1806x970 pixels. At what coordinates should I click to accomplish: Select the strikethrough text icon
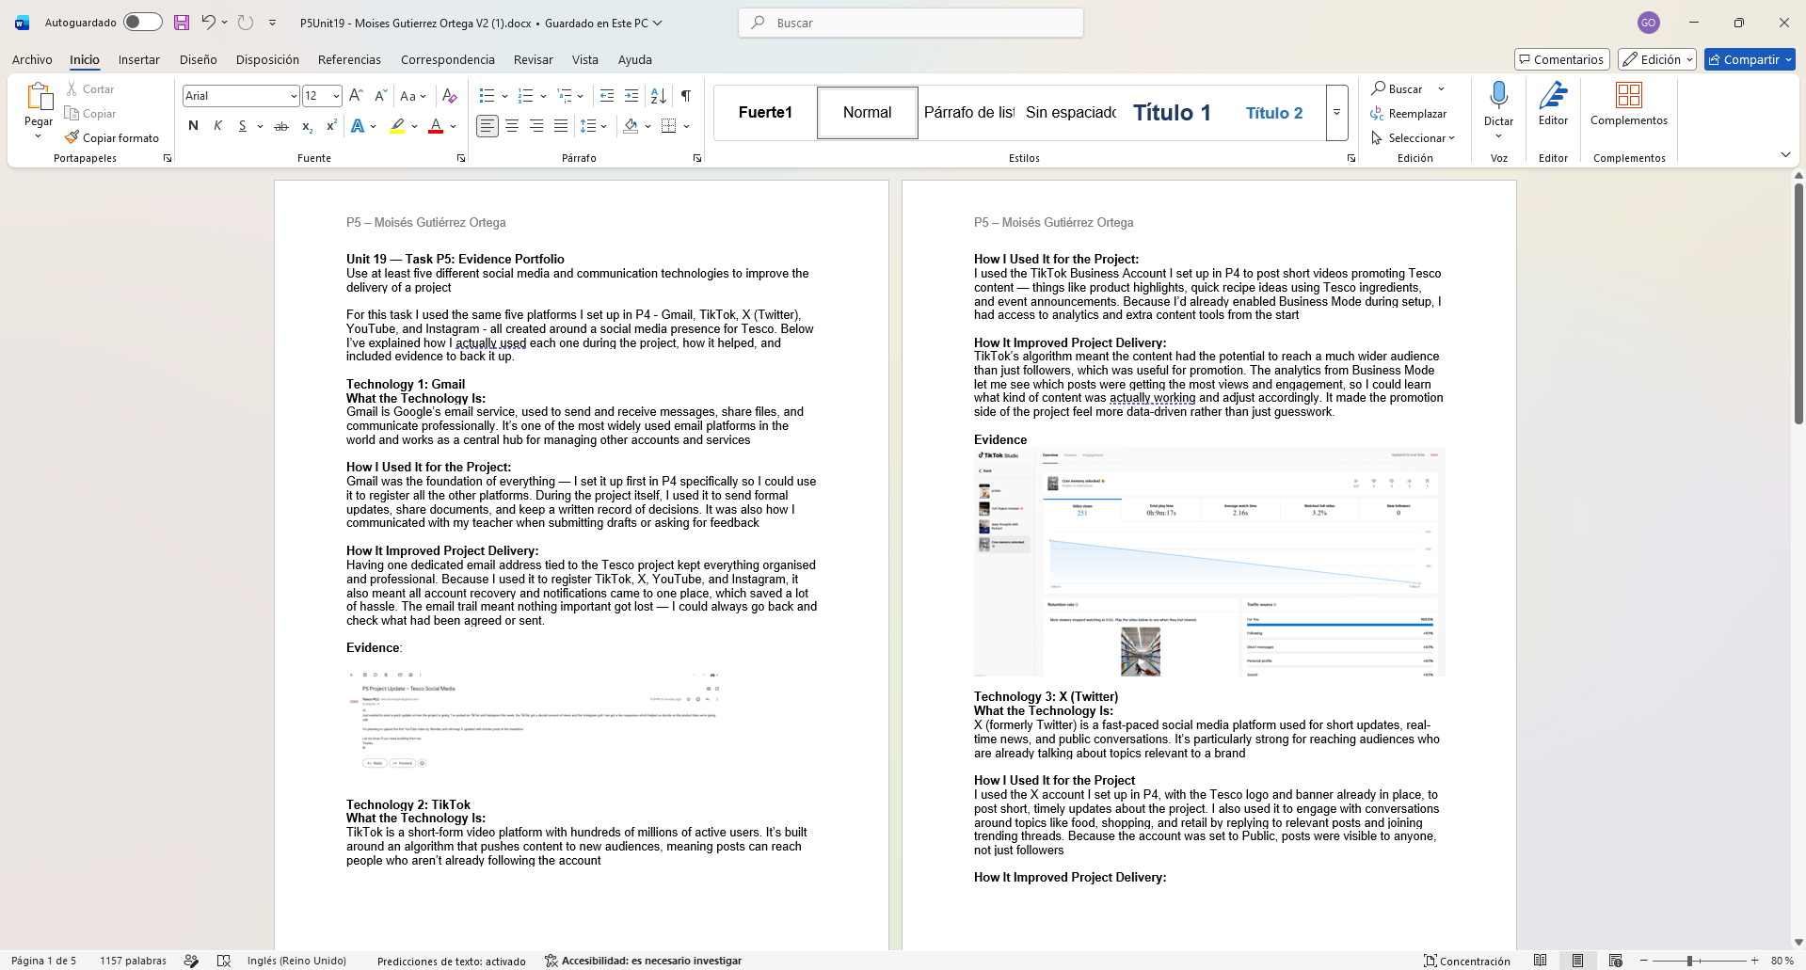[281, 125]
